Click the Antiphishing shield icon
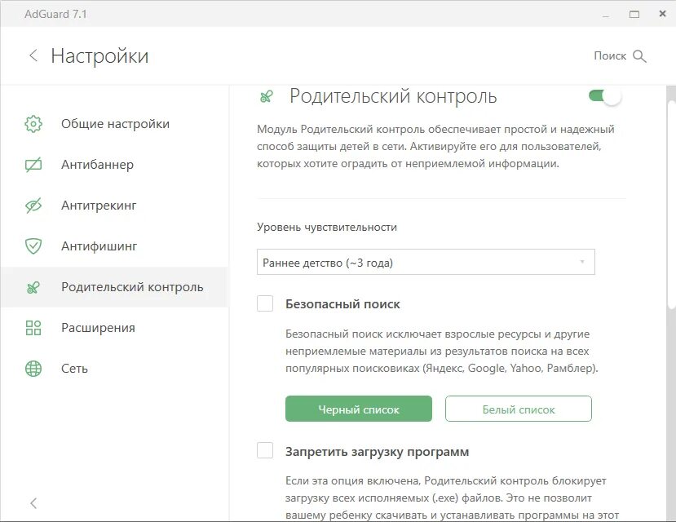Viewport: 676px width, 522px height. pyautogui.click(x=33, y=246)
